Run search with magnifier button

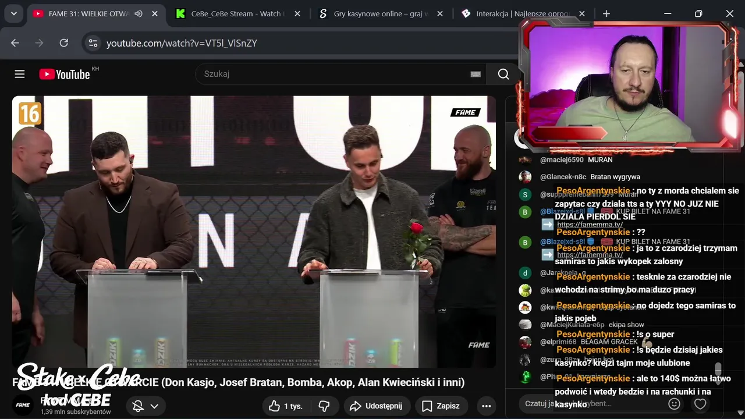pos(503,74)
